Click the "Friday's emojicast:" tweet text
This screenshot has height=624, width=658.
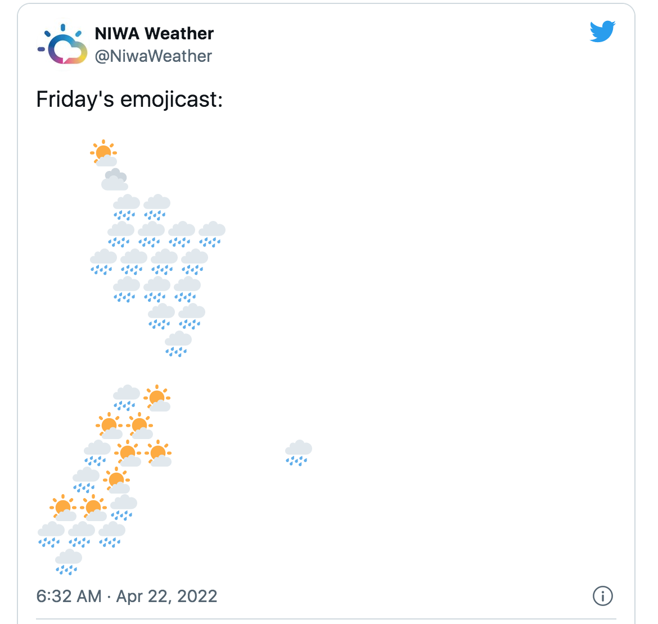[x=129, y=100]
